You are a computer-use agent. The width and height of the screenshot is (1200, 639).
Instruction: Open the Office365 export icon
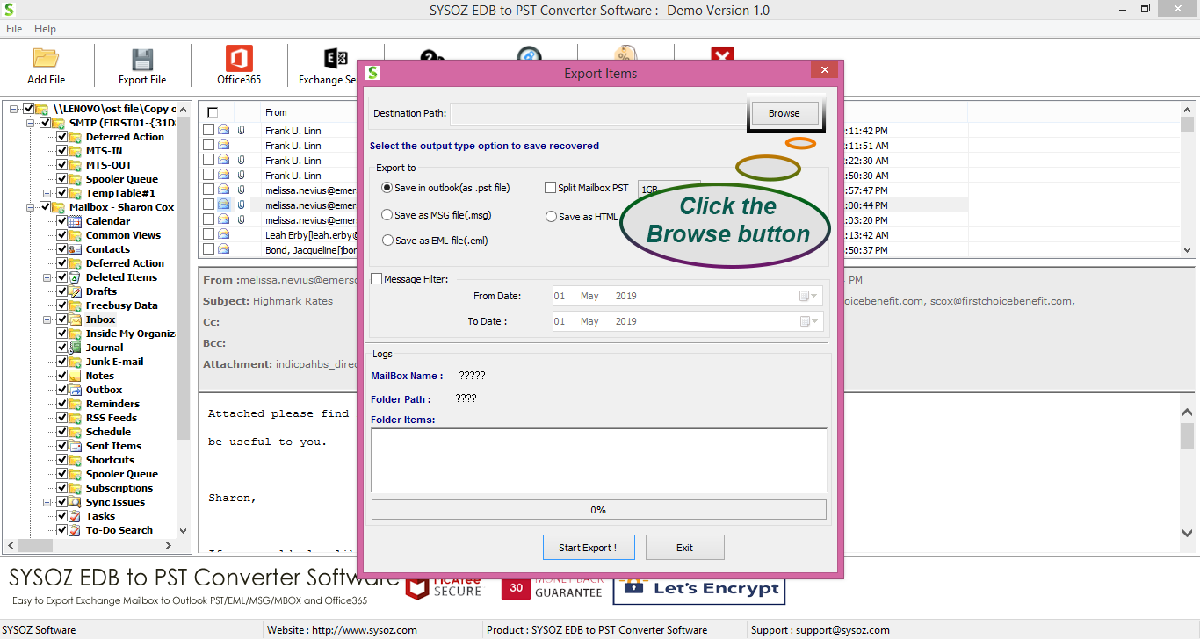[239, 59]
